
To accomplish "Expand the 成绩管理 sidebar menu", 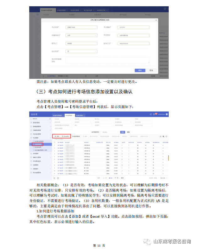I will pyautogui.click(x=41, y=165).
